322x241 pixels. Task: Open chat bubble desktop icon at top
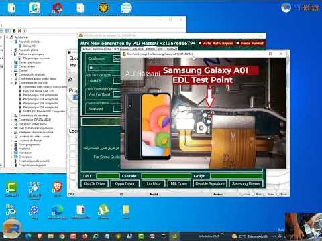(x=126, y=8)
